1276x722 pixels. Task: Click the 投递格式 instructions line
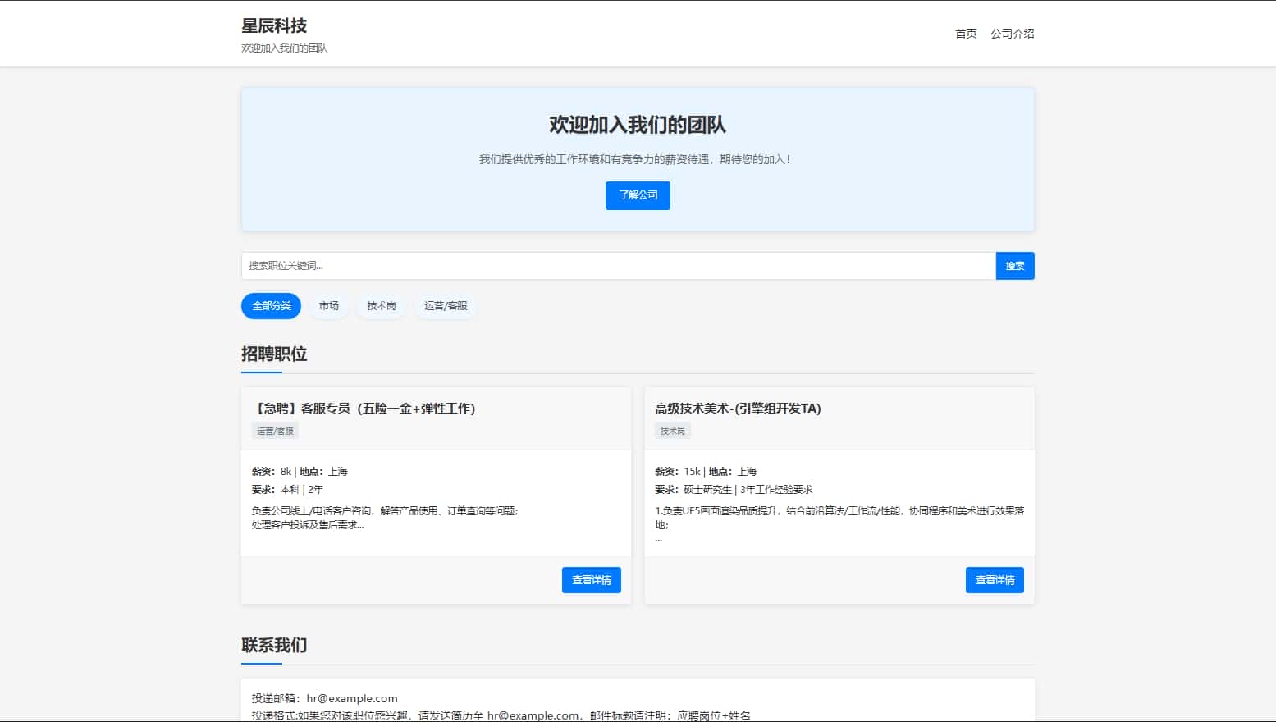point(501,715)
